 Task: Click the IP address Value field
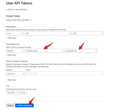click(x=64, y=73)
